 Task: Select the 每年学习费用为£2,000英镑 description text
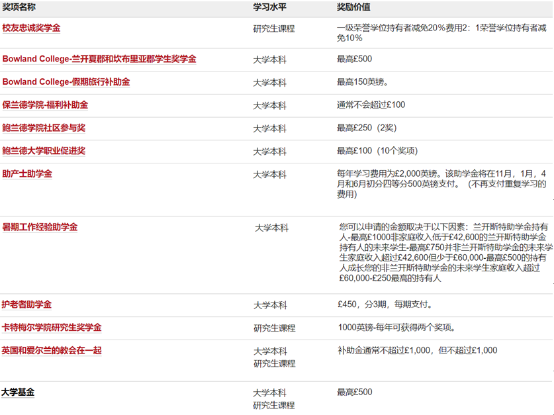(441, 184)
